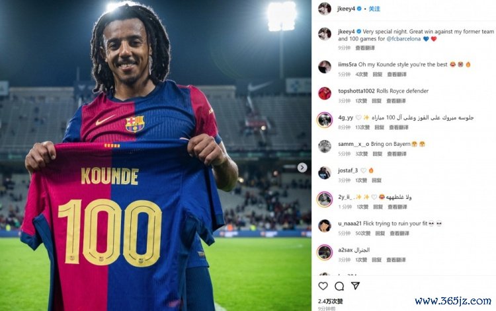
Task: Show translation of the jkeey4 caption
Action: tap(364, 48)
